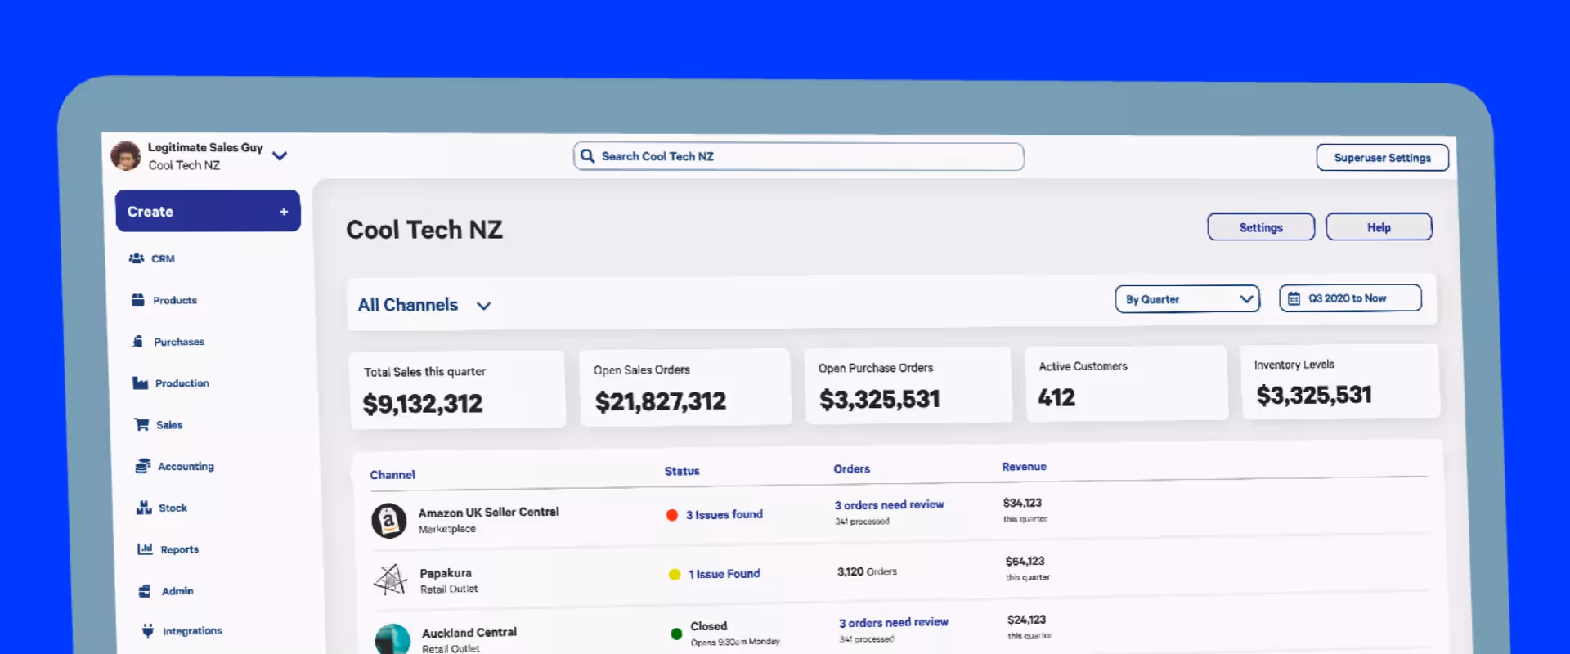Expand the user account chevron

pos(280,155)
